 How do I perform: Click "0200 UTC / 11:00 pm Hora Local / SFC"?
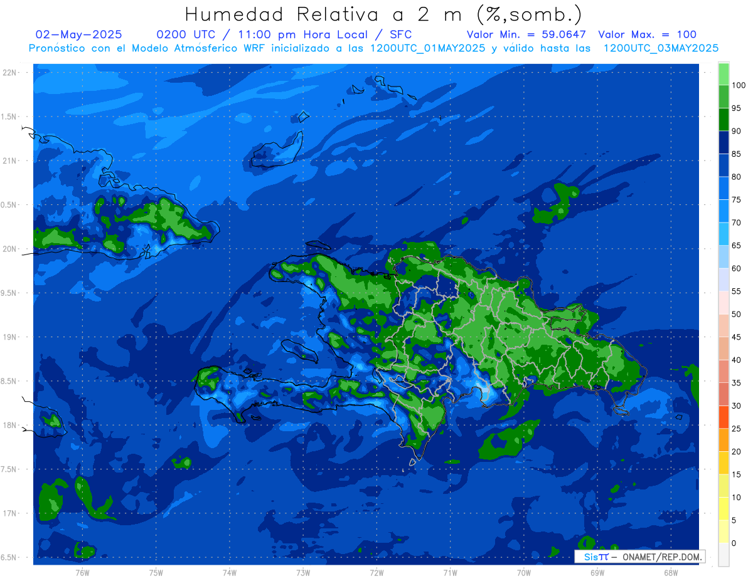[284, 34]
